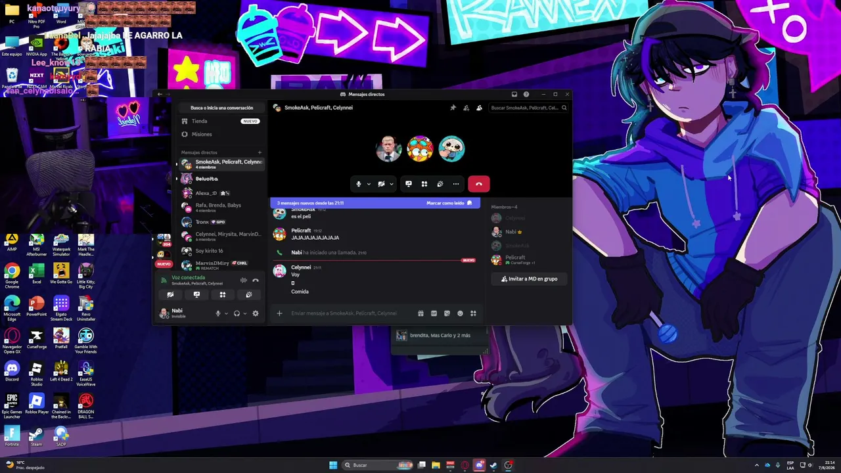Show hidden system tray icons
Screen dimensions: 841x473
coord(756,465)
